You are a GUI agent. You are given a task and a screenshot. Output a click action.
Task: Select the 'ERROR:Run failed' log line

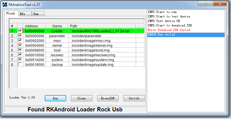tap(186, 34)
